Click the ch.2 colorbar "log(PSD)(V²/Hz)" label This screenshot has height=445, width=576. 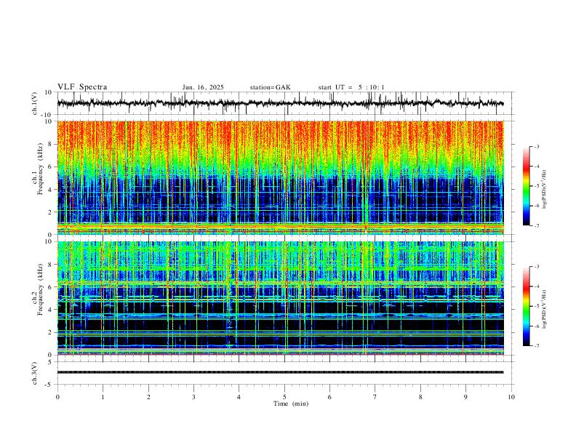tap(544, 309)
